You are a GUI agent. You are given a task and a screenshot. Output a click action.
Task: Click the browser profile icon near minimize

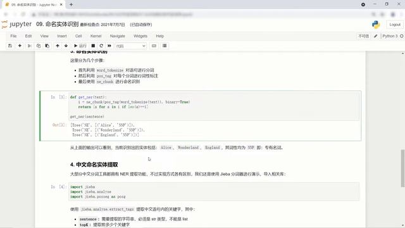[x=363, y=4]
